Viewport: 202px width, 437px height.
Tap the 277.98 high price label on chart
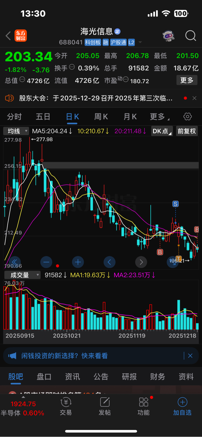[x=42, y=139]
